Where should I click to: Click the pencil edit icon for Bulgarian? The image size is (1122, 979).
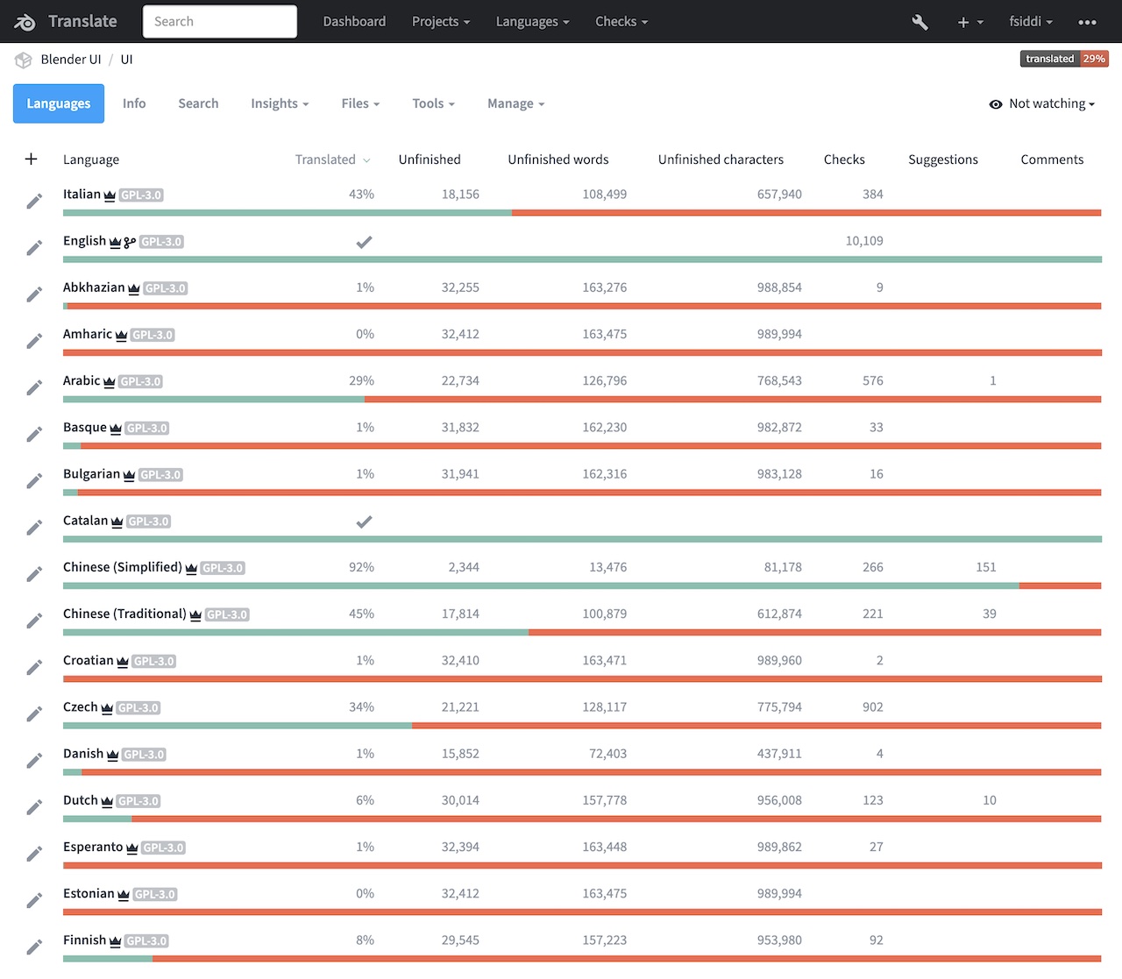tap(34, 481)
